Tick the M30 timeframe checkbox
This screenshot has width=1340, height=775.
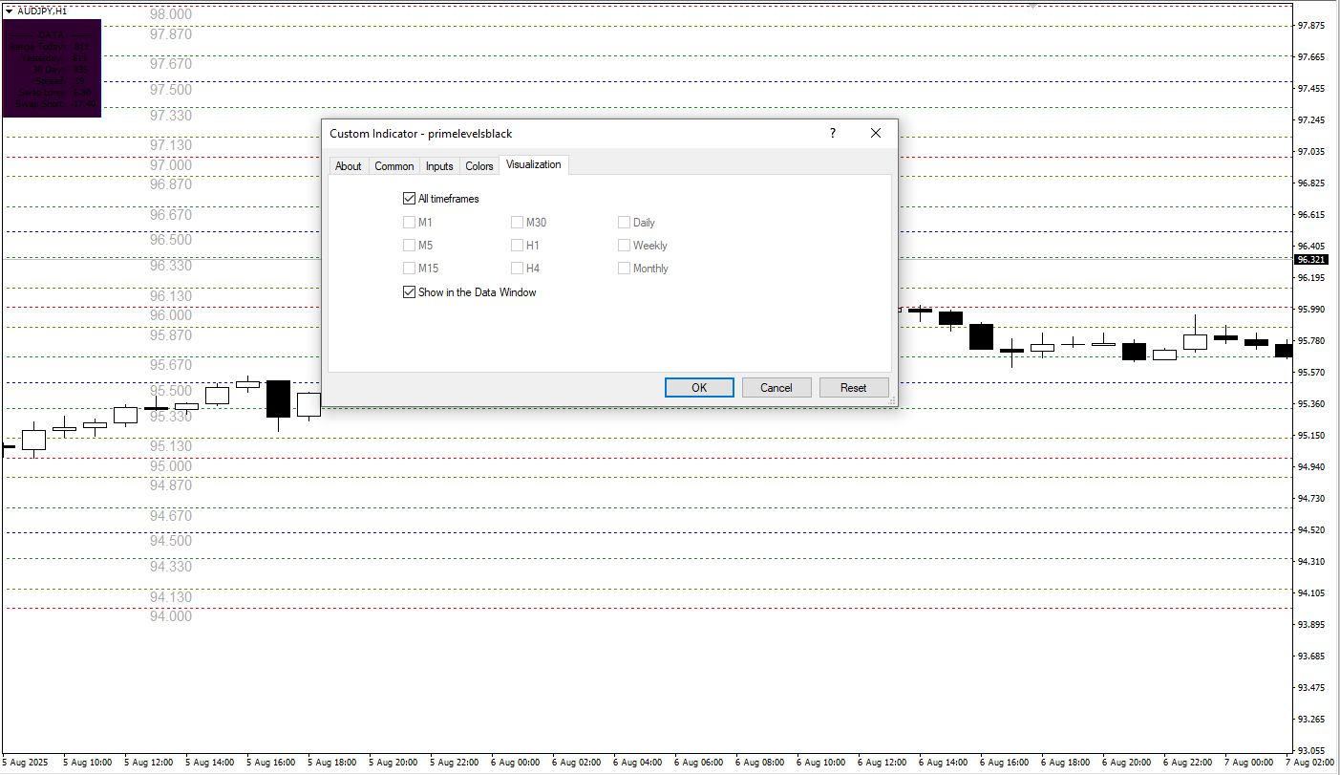click(518, 223)
